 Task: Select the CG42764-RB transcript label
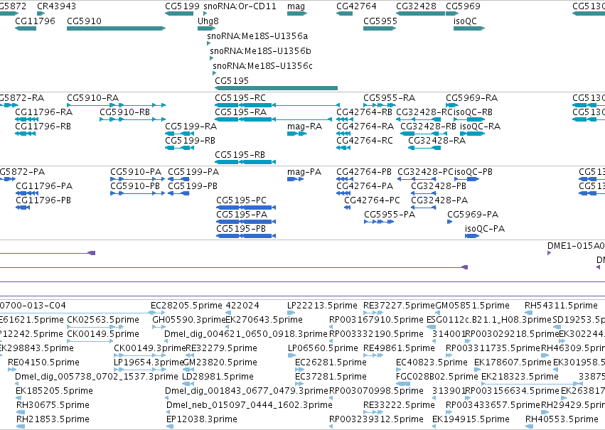[x=364, y=112]
